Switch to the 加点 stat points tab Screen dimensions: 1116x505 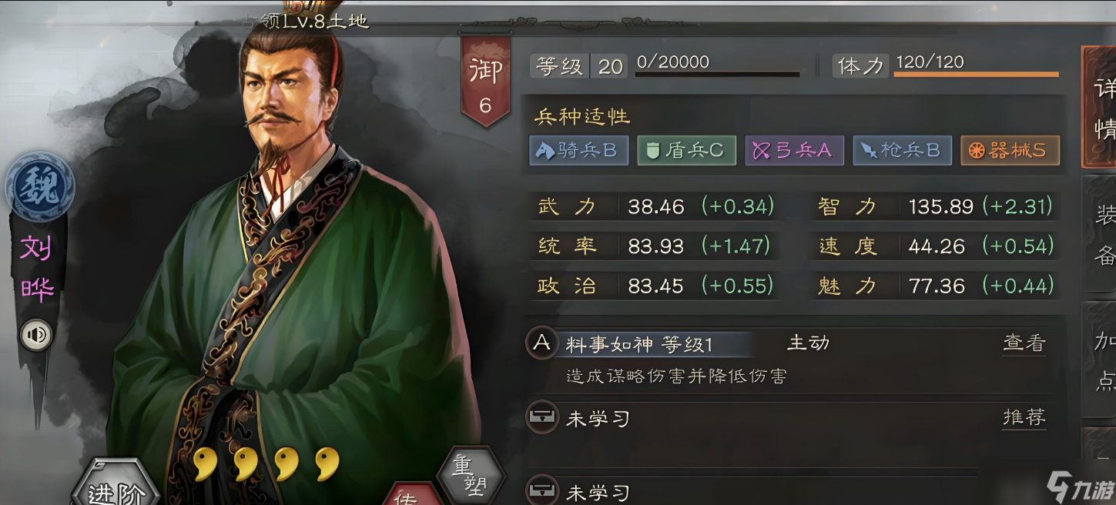point(1100,360)
